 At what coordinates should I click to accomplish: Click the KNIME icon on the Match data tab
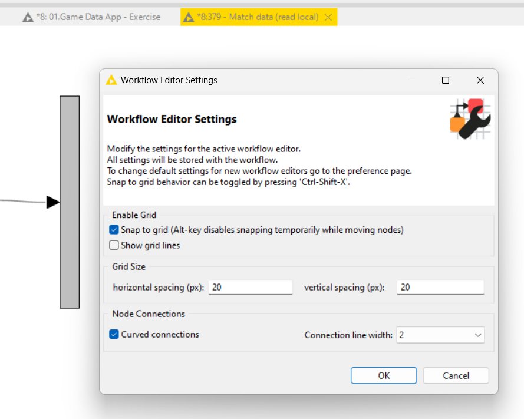click(x=189, y=17)
